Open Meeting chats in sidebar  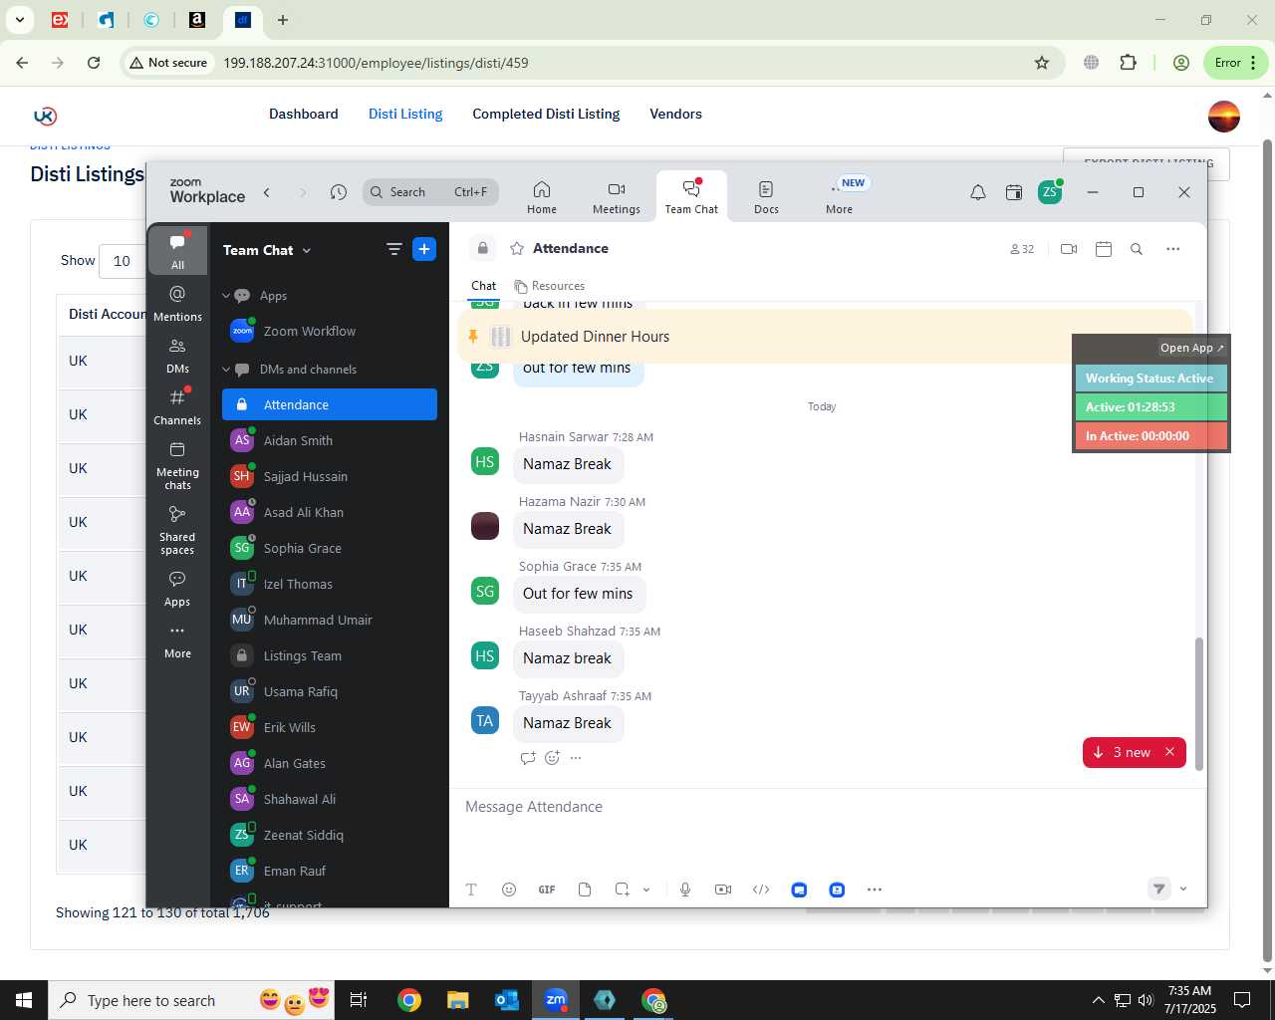click(178, 465)
